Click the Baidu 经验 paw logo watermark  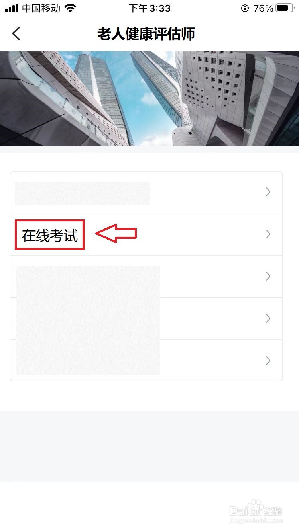tap(256, 508)
